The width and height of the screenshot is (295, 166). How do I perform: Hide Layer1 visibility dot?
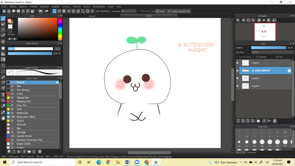tap(237, 78)
